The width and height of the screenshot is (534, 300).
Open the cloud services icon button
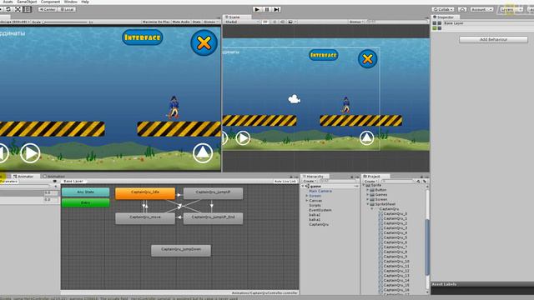tap(462, 9)
